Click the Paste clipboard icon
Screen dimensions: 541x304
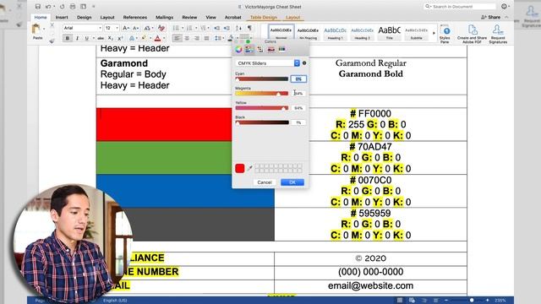36,30
